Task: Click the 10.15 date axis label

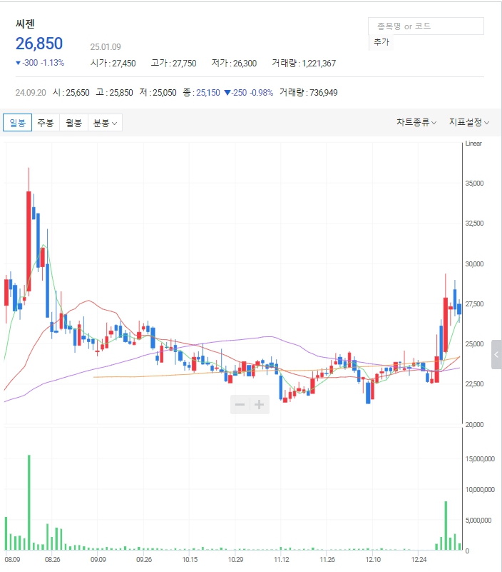Action: pyautogui.click(x=190, y=560)
